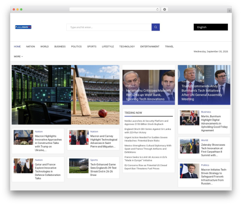Open Trump Commends Andy Burnham's Tech headline

(202, 93)
